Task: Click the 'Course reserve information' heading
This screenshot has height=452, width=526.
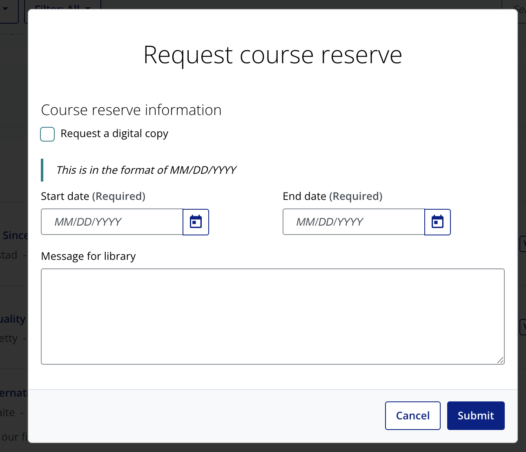Action: click(x=131, y=110)
